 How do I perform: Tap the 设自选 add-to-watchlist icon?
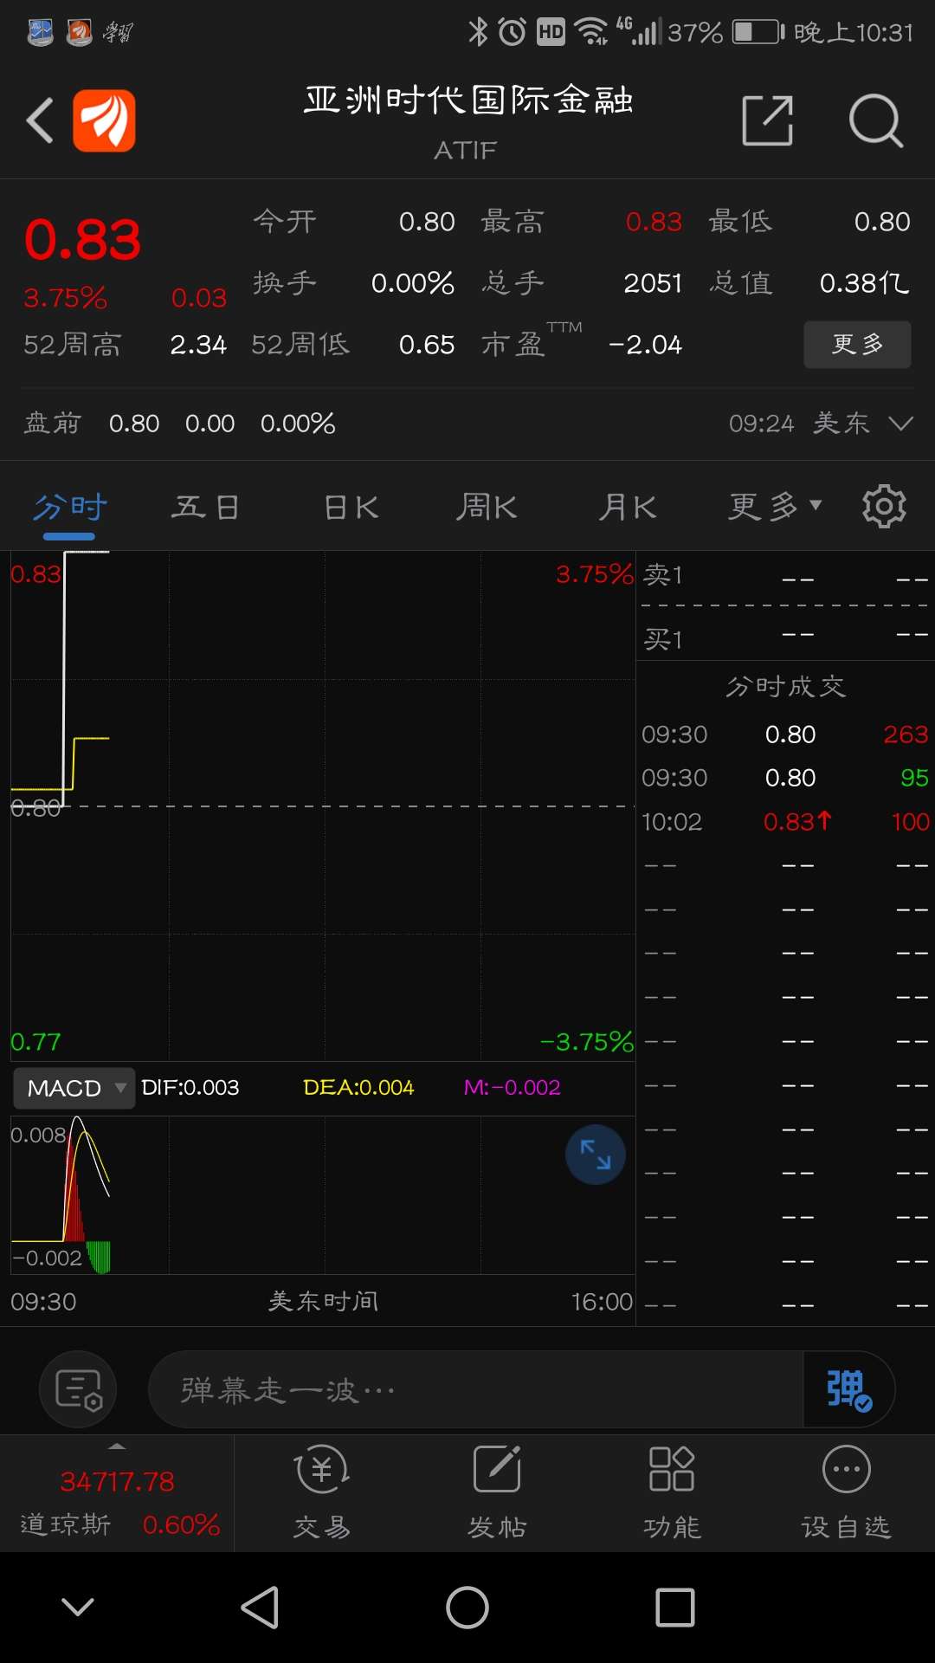pyautogui.click(x=846, y=1493)
